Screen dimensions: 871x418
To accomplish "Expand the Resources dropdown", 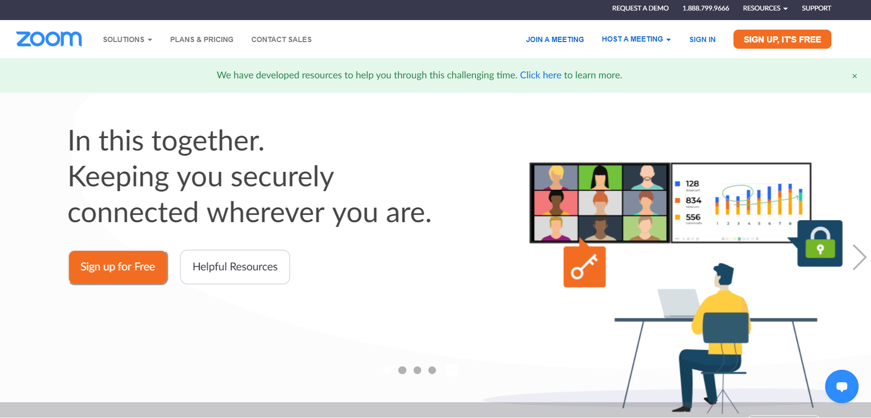I will (x=765, y=8).
